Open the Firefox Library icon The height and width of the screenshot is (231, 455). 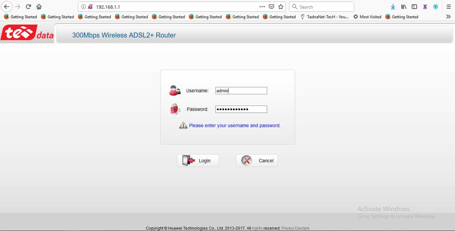(404, 6)
